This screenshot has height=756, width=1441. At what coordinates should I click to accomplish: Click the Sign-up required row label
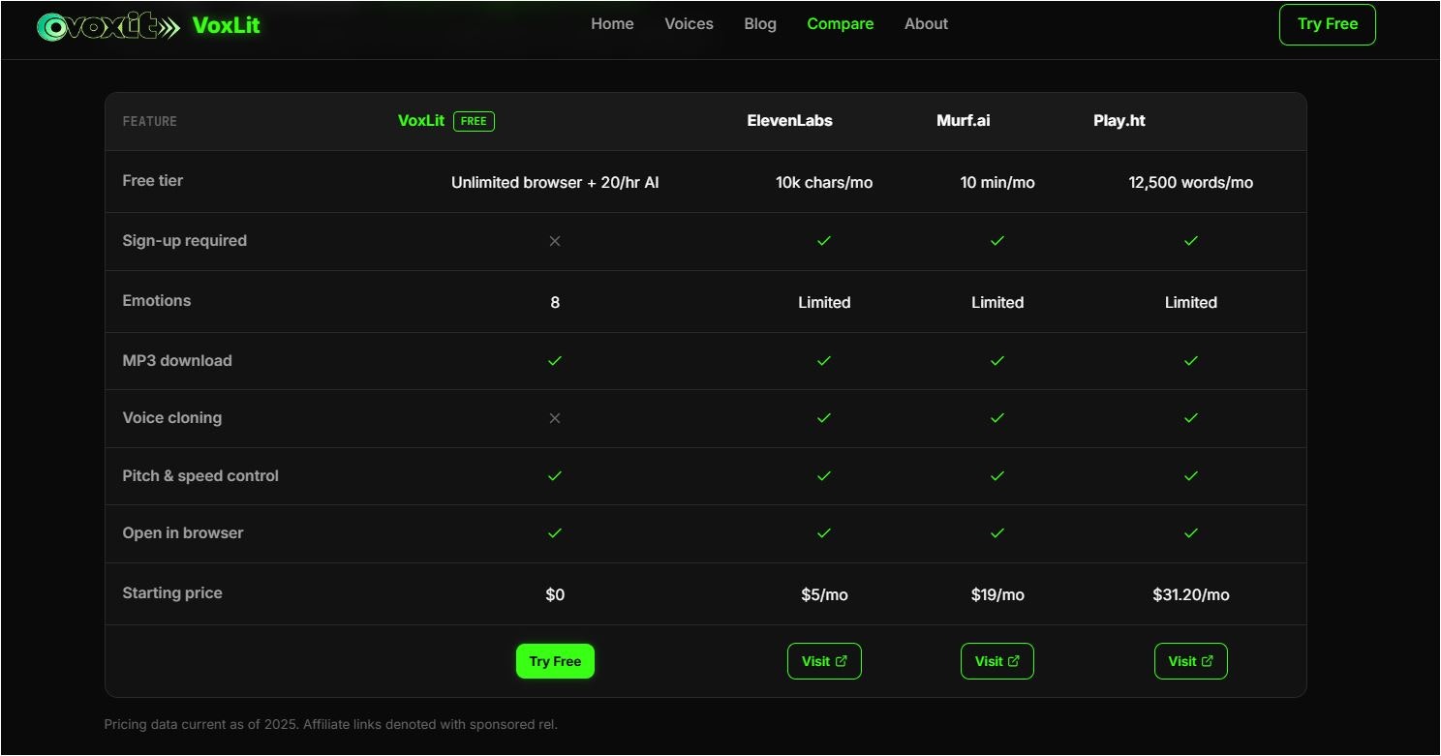pos(185,240)
